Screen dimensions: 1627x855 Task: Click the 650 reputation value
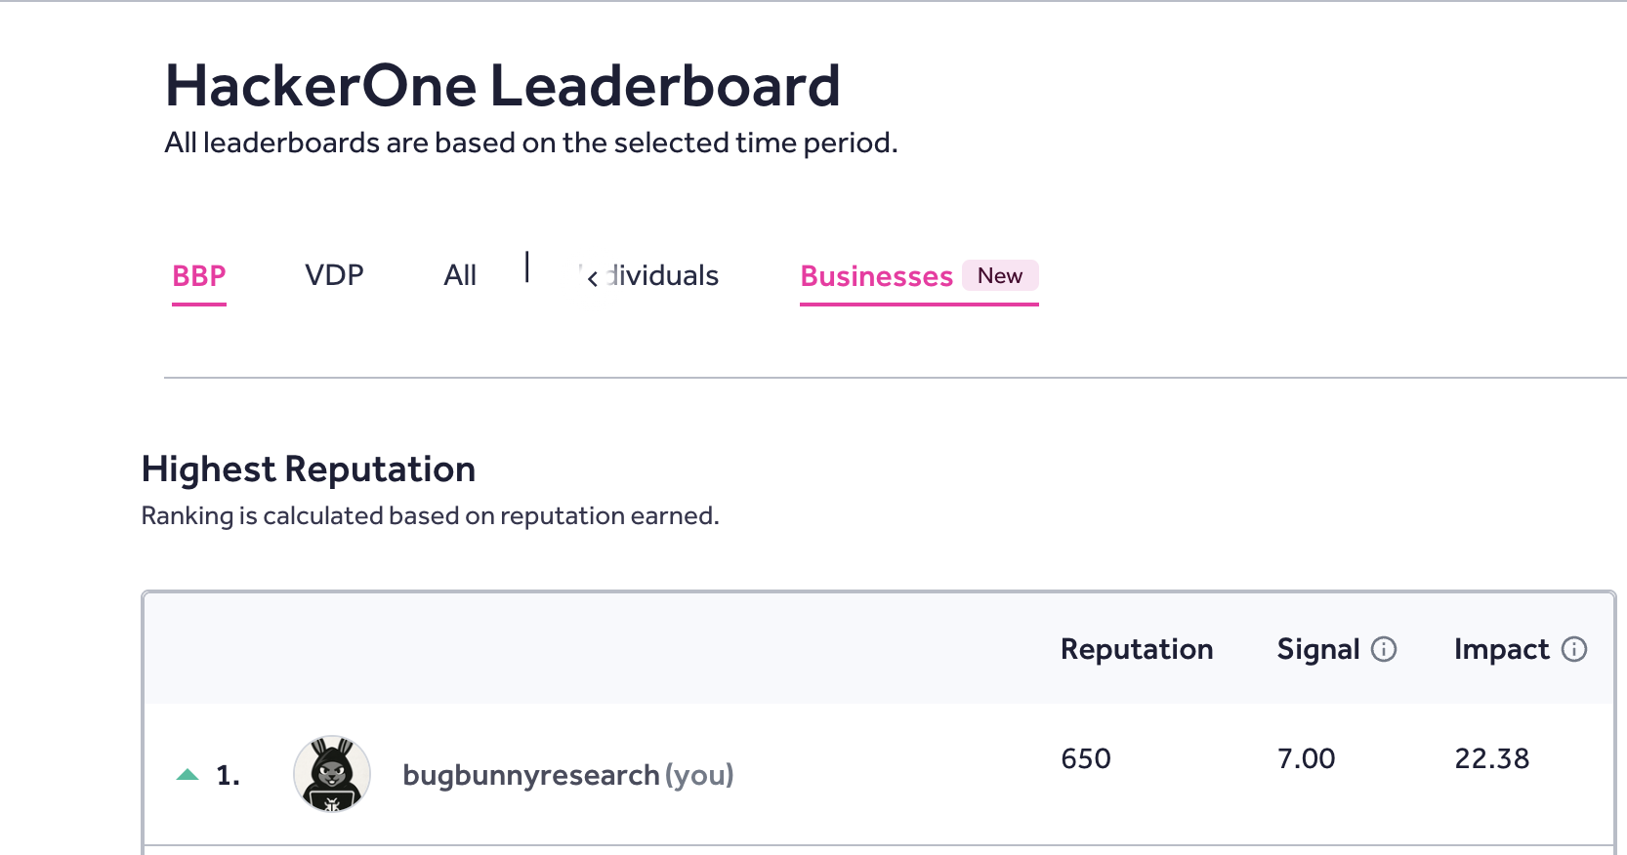[x=1086, y=758]
